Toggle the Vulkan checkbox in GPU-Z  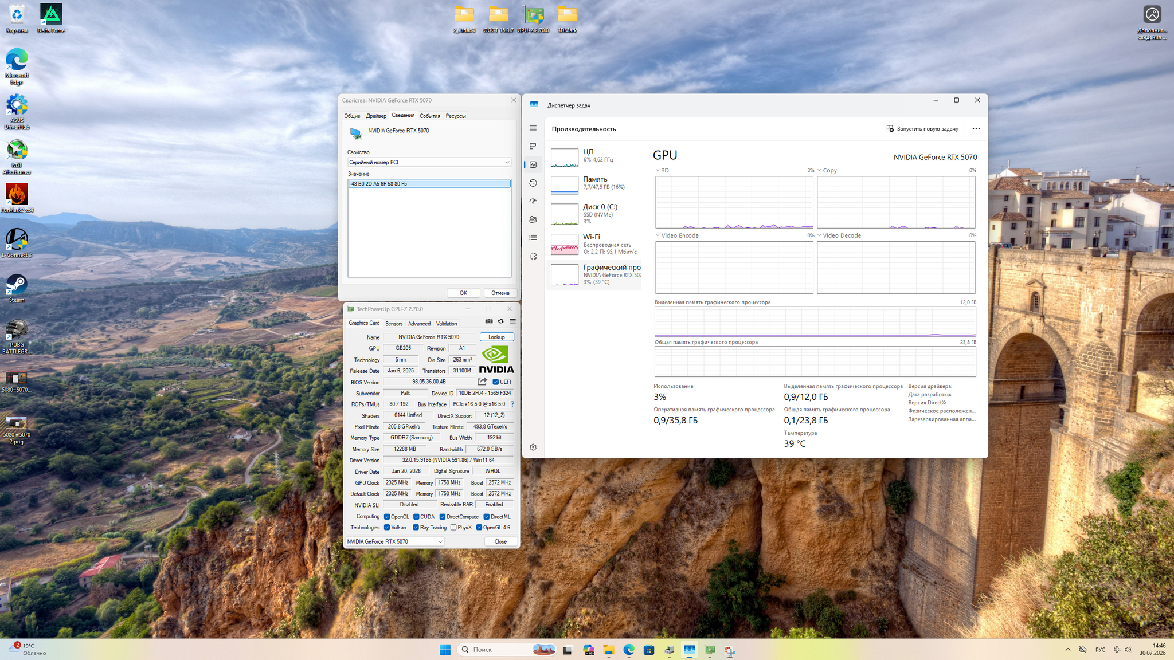387,528
